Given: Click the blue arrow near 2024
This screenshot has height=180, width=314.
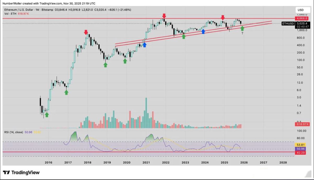Looking at the screenshot, I should click(203, 31).
